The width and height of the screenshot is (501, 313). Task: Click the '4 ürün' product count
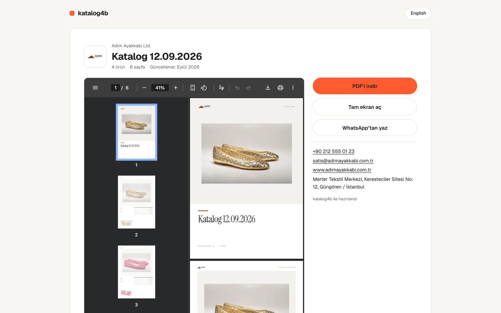point(118,67)
